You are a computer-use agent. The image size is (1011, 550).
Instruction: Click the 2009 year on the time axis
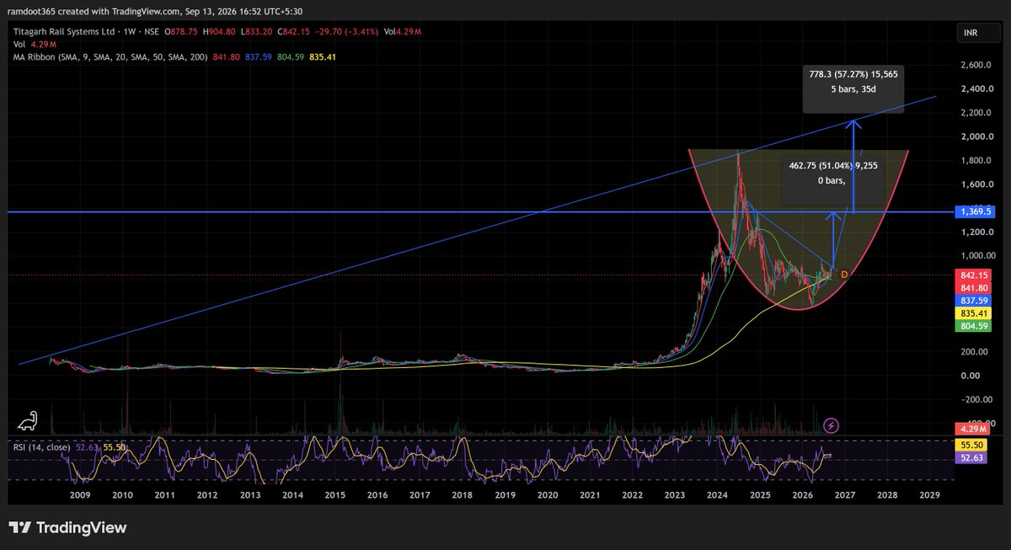click(79, 496)
